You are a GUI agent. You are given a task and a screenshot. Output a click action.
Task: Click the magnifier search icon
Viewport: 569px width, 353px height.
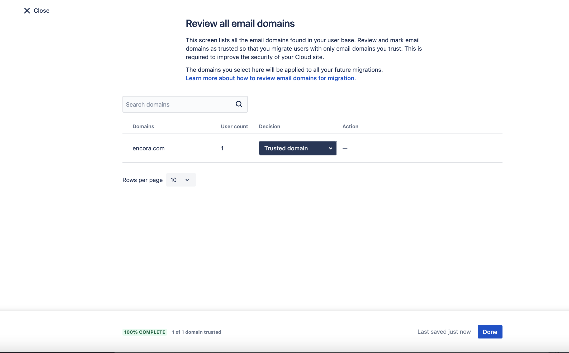click(x=239, y=104)
